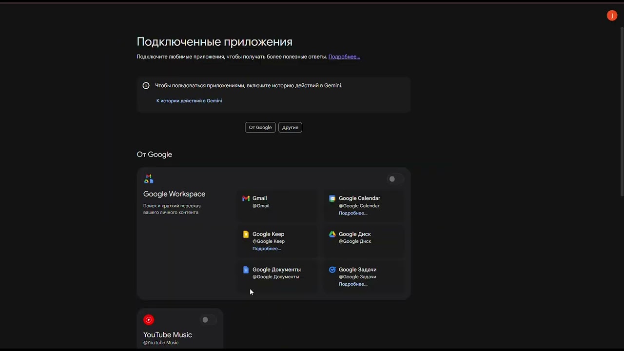The height and width of the screenshot is (351, 624).
Task: Open «Подробнее...» under Google Задачи
Action: coord(353,284)
